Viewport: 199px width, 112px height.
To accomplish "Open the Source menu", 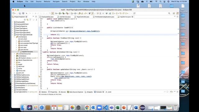I will pos(39,2).
